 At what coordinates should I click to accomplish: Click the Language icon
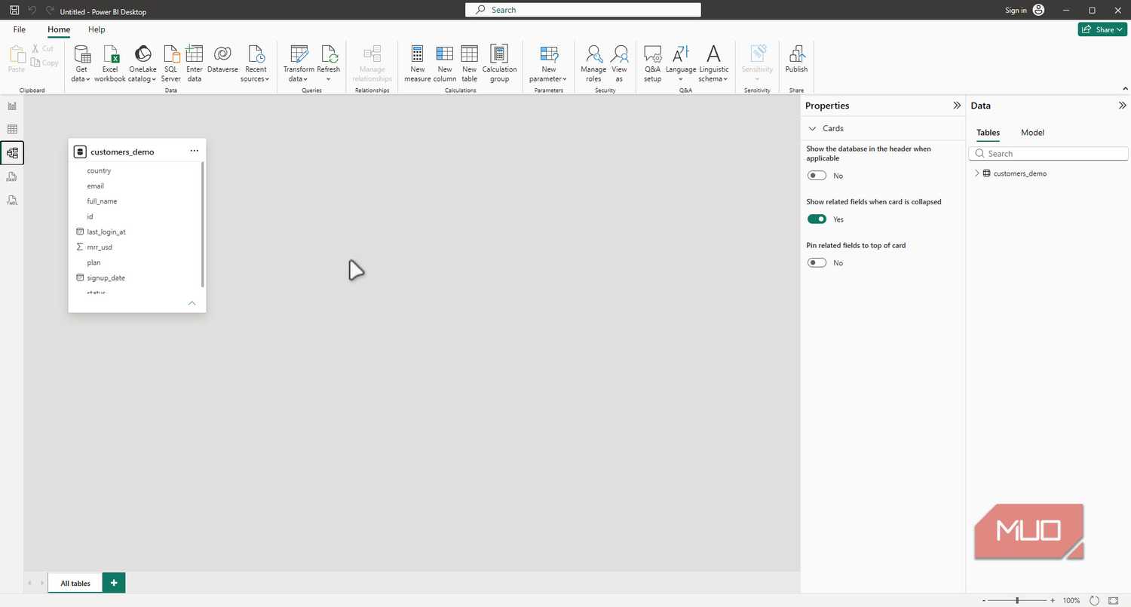click(681, 54)
